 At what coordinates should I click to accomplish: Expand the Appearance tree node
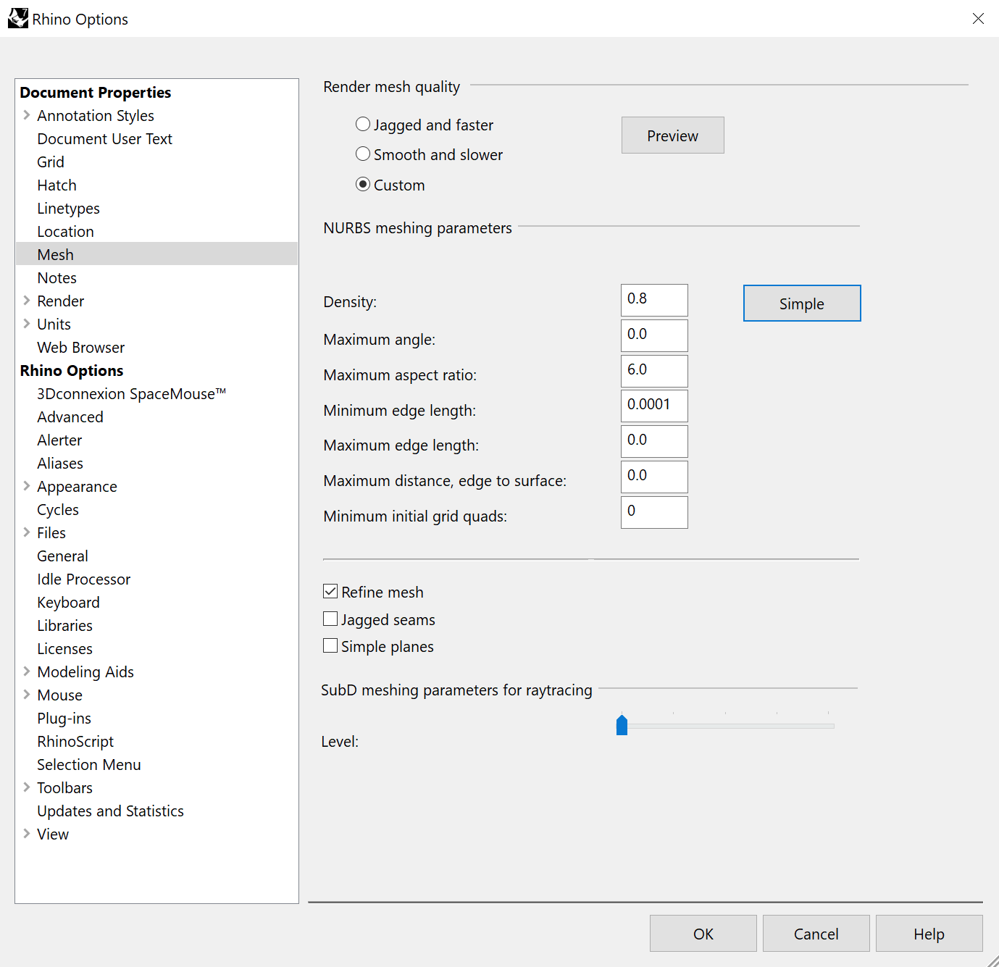tap(27, 486)
